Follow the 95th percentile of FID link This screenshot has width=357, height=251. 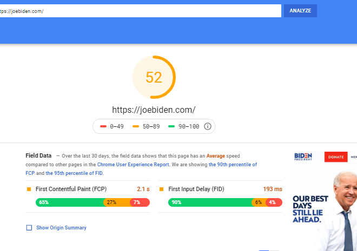click(74, 173)
